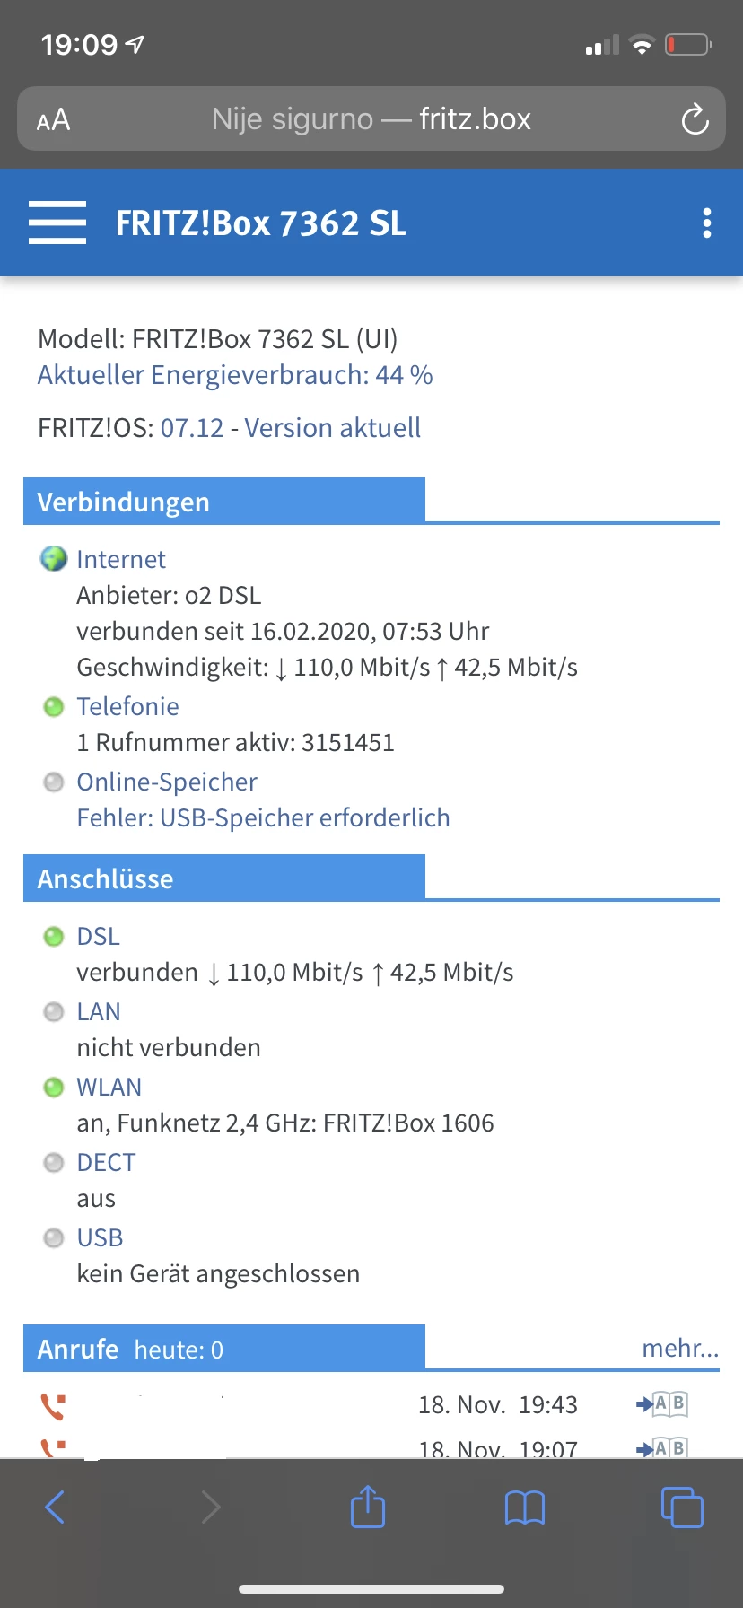Open the DSL connection details link
Screen dimensions: 743x1608
[98, 936]
